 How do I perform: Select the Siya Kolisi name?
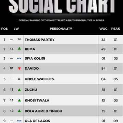(x=35, y=58)
